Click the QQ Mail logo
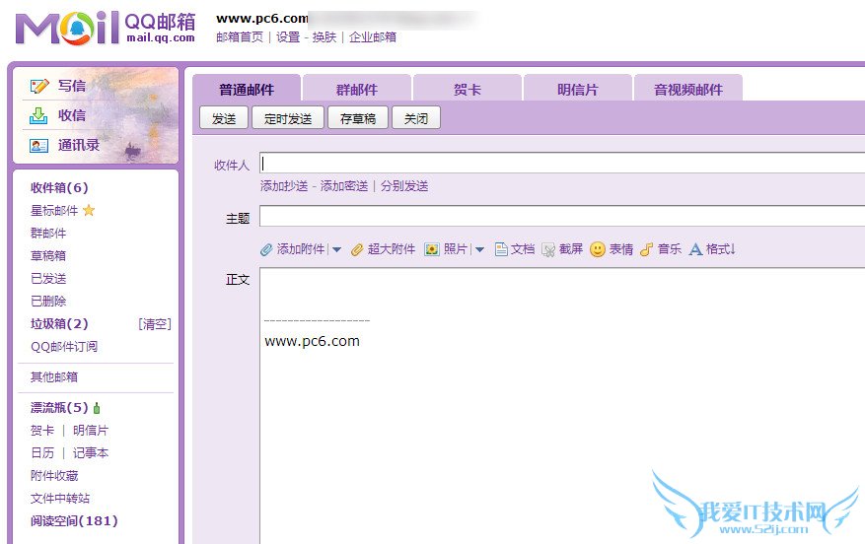Screen dimensions: 865x544 pos(106,28)
